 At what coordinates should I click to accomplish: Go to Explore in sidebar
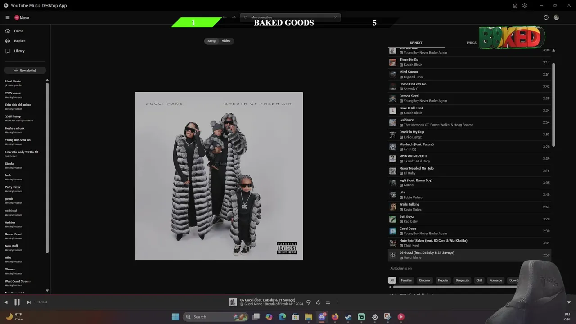(19, 41)
